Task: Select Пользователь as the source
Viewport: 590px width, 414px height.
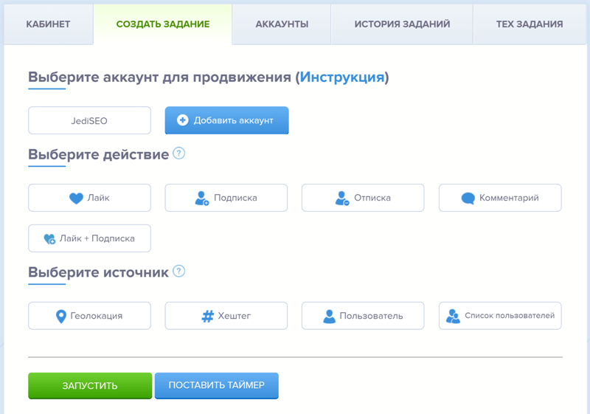Action: click(x=363, y=316)
